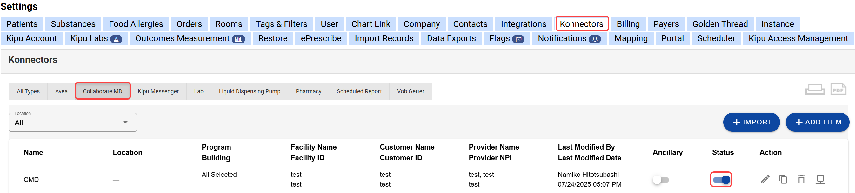Screen dimensions: 855x193
Task: Select the Scheduled Report type tab
Action: tap(359, 91)
